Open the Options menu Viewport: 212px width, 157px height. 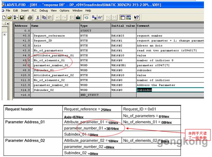coord(65,11)
